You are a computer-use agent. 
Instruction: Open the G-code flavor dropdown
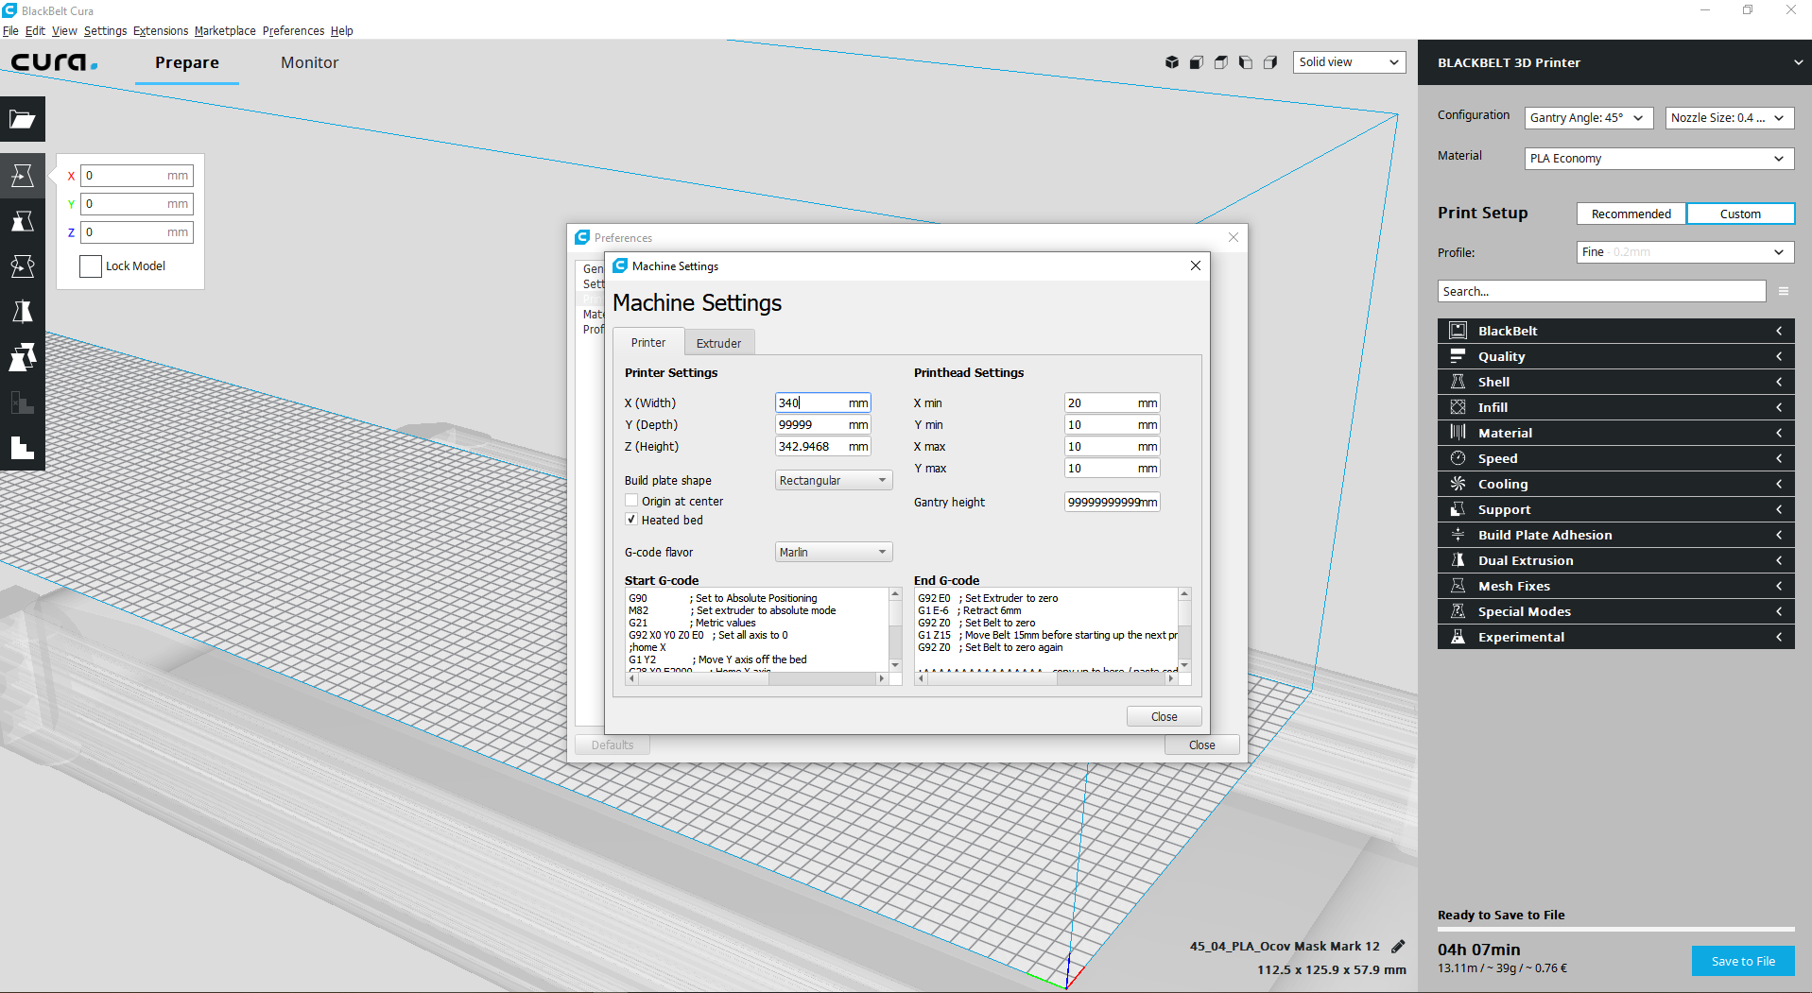pyautogui.click(x=833, y=552)
